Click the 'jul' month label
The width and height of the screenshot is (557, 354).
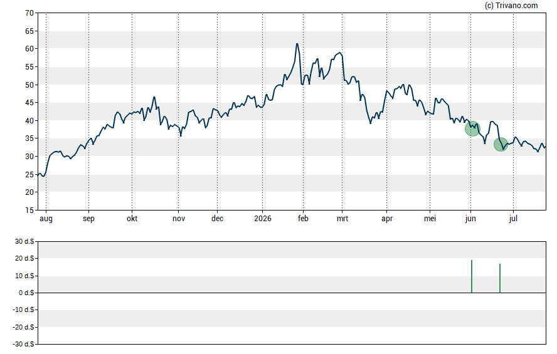click(x=513, y=219)
